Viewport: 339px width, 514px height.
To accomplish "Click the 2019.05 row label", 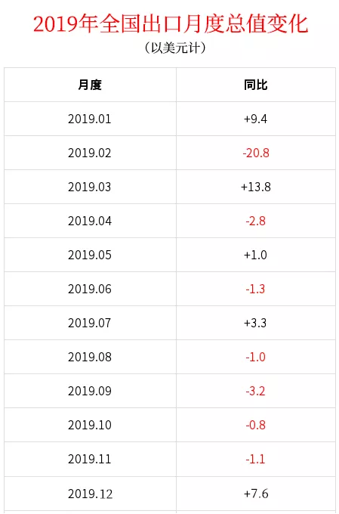I will pyautogui.click(x=90, y=255).
